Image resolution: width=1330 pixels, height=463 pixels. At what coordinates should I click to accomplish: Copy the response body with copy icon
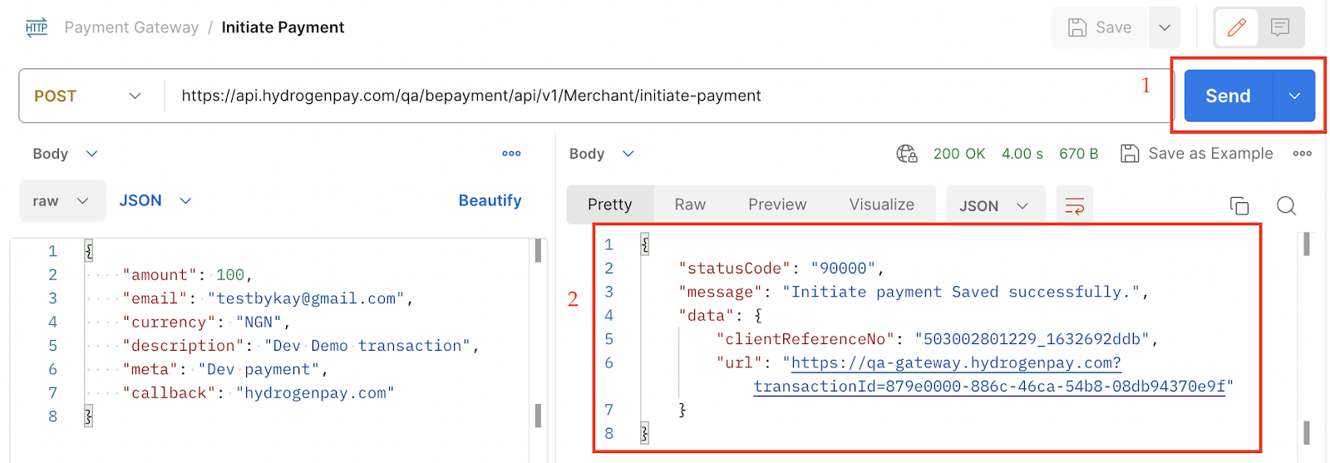pyautogui.click(x=1239, y=205)
